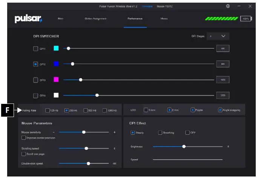Click the plus icon for mouse sensitivity
The image size is (258, 178).
[115, 132]
